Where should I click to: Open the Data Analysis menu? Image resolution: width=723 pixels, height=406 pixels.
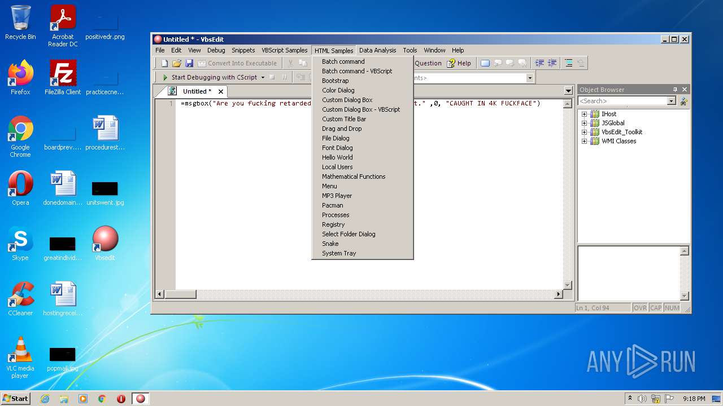377,50
